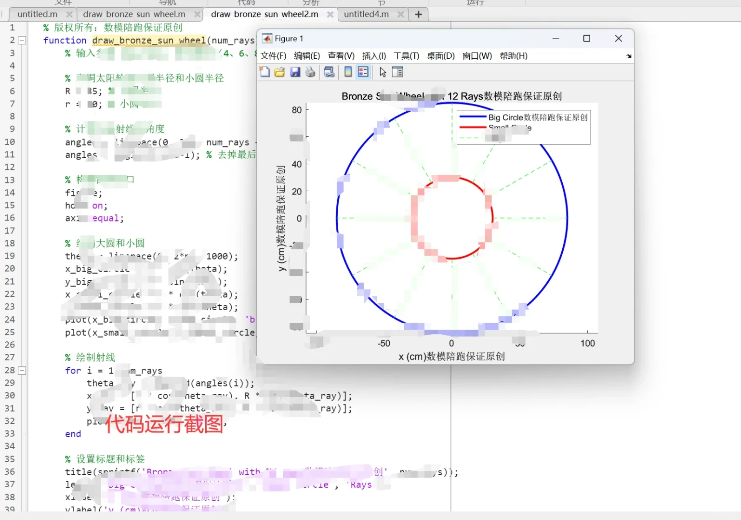The image size is (741, 520).
Task: Toggle the colorbar display button
Action: (348, 72)
